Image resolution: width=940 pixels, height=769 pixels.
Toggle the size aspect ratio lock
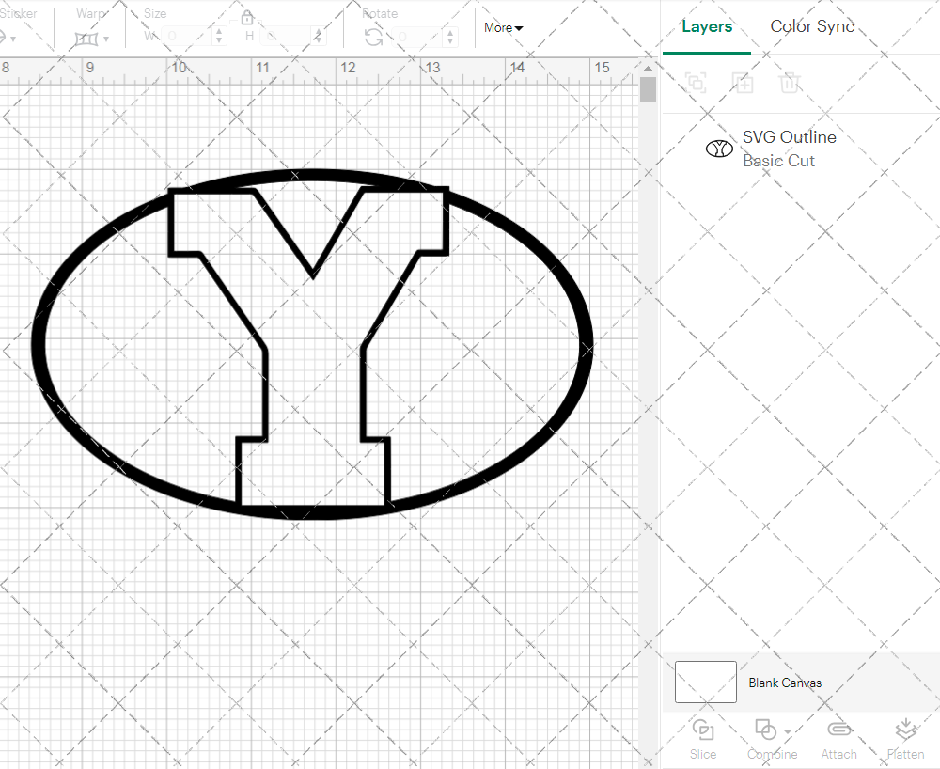247,17
